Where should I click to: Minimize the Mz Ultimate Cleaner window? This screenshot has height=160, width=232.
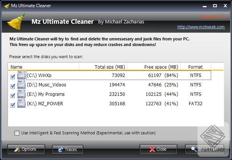tap(205, 6)
